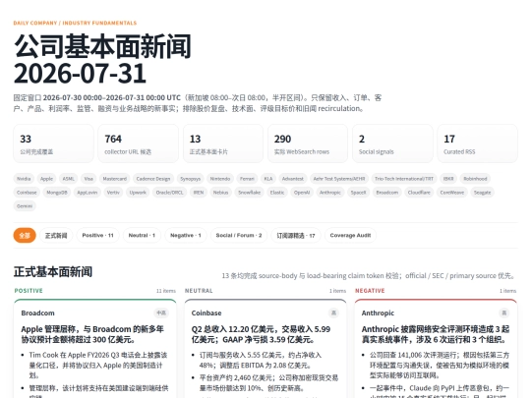This screenshot has width=531, height=398.
Task: Open the 764 collector URL stat card
Action: 139,143
